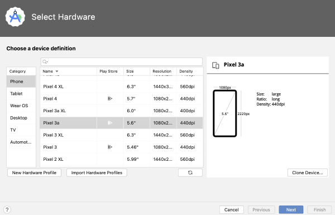This screenshot has width=335, height=215.
Task: Select the Pixel 3 device name
Action: 50,147
